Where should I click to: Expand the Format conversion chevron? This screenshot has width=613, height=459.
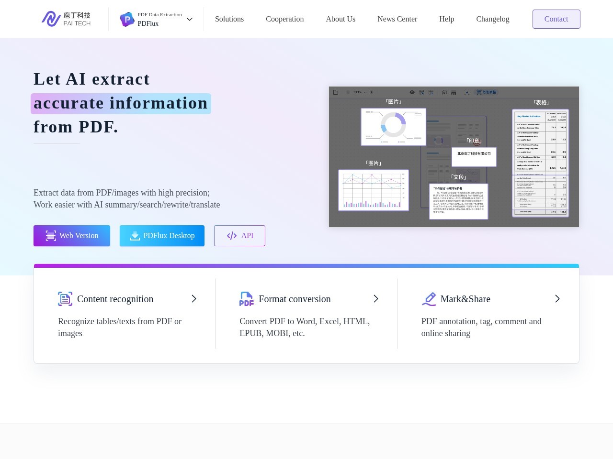click(x=376, y=299)
